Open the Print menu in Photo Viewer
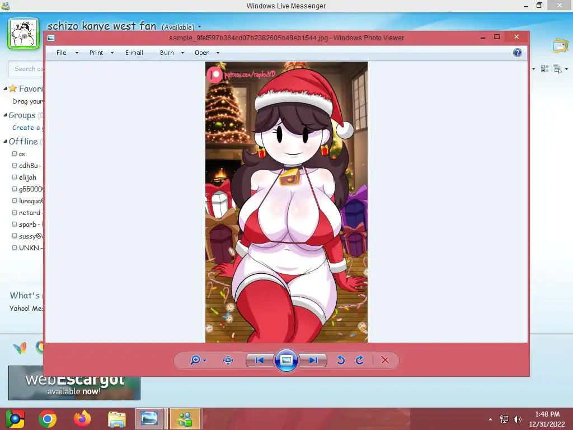573x430 pixels. pos(96,53)
